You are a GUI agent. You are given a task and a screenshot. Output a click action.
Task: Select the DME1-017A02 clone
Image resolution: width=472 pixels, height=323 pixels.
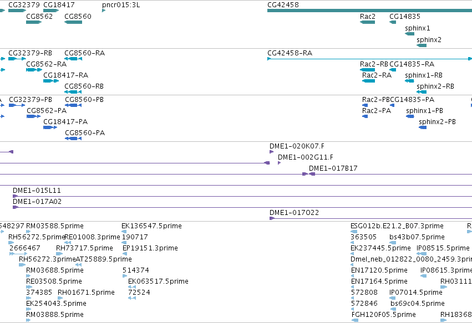pos(242,208)
